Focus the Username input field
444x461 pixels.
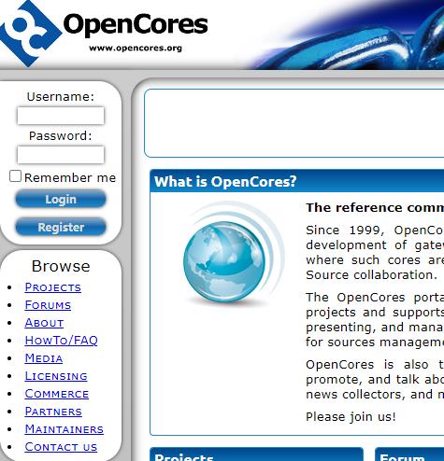[x=61, y=116]
